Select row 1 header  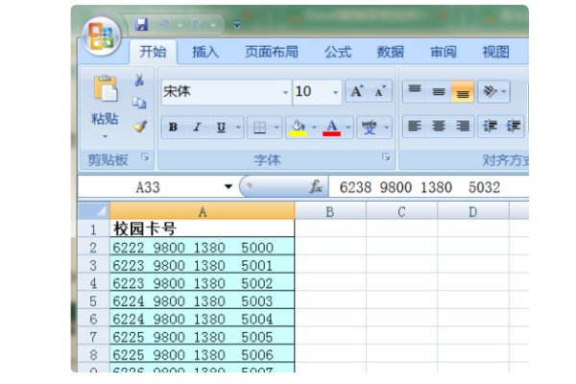pos(94,229)
